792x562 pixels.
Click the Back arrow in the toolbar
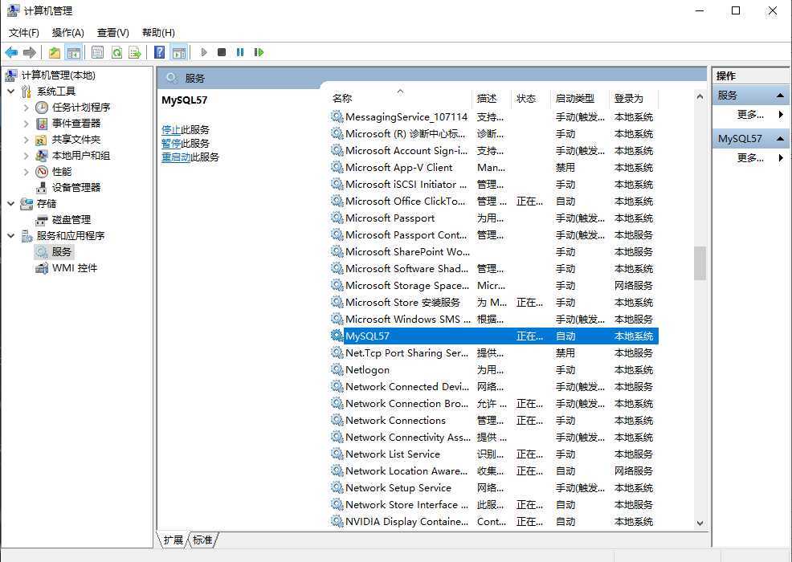click(x=11, y=52)
